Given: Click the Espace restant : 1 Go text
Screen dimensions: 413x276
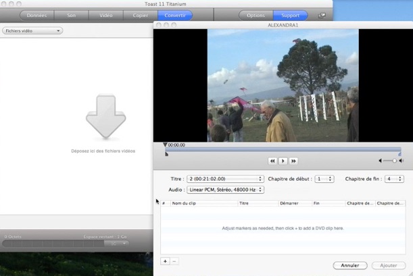Looking at the screenshot, I should [x=105, y=237].
